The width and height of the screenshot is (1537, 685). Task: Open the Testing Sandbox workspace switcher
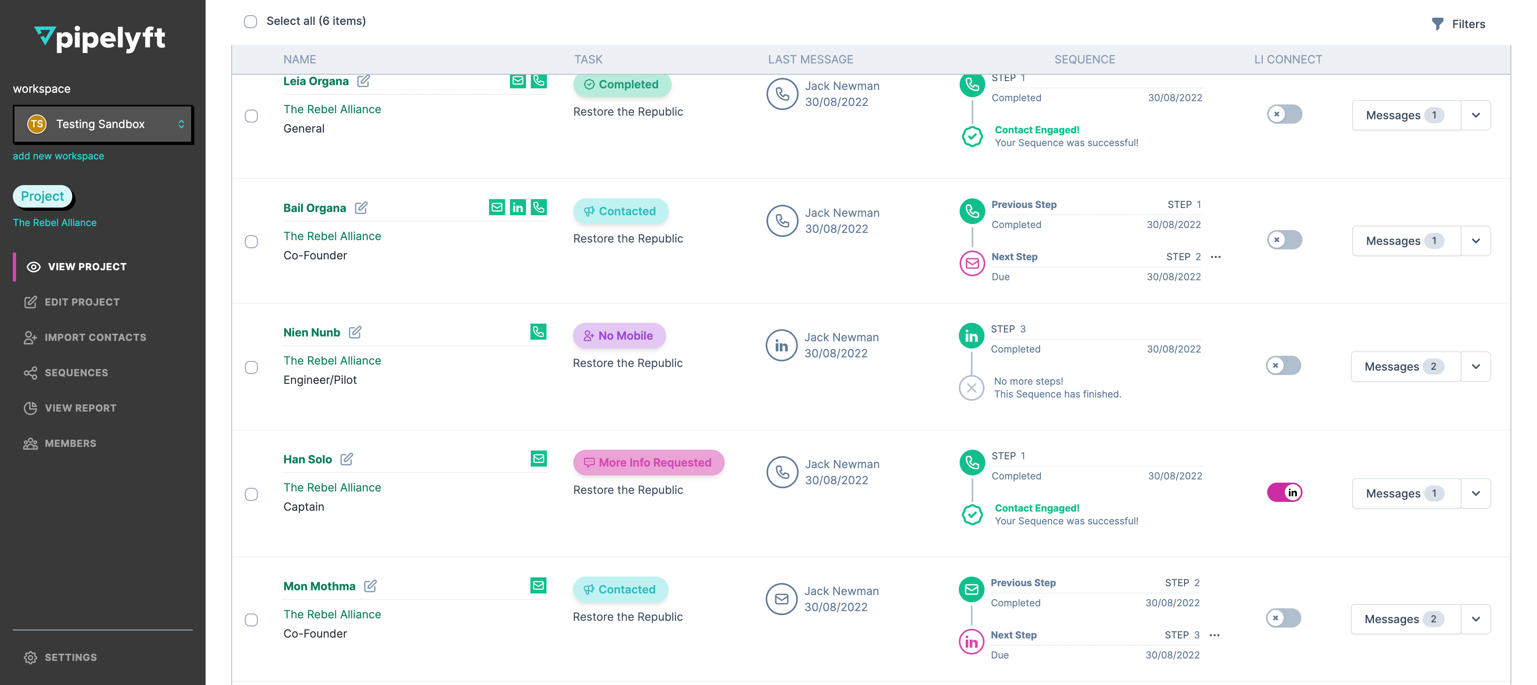pyautogui.click(x=103, y=124)
